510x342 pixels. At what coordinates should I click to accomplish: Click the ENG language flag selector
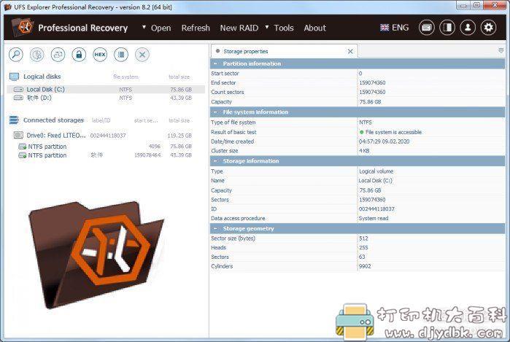394,28
